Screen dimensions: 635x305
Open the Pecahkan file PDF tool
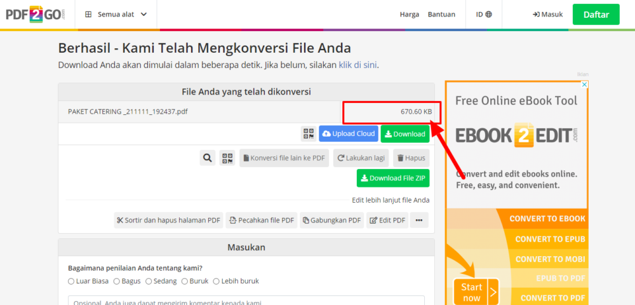point(261,220)
